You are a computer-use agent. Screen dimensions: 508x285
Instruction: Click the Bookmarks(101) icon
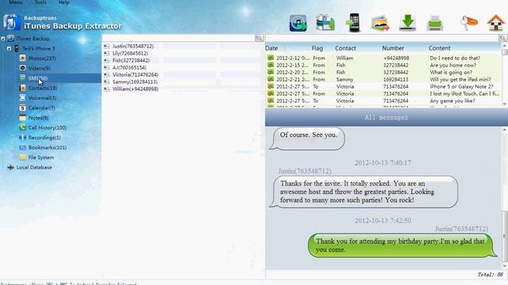(x=22, y=147)
